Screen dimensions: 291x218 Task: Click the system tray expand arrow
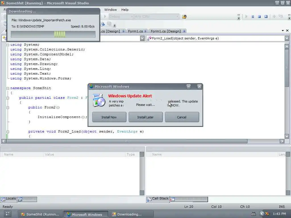click(261, 214)
